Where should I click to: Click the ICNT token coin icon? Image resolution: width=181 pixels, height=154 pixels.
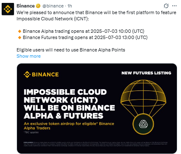coord(143,124)
